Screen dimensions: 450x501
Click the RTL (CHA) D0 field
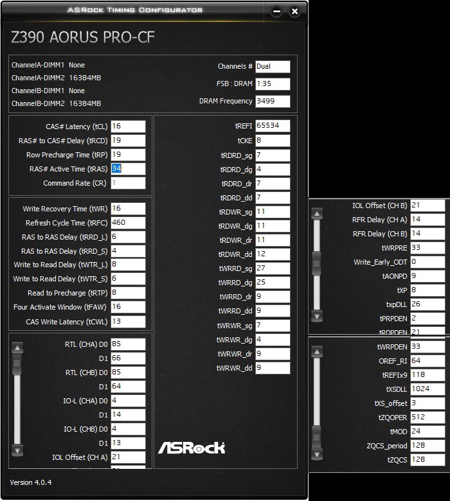pyautogui.click(x=128, y=344)
